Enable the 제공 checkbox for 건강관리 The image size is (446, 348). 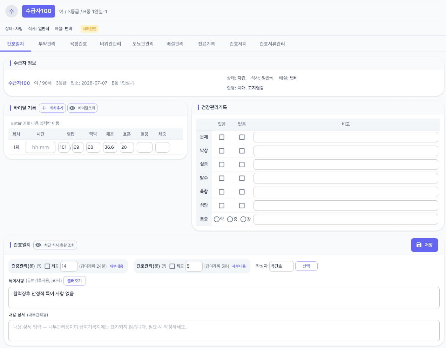tap(47, 266)
